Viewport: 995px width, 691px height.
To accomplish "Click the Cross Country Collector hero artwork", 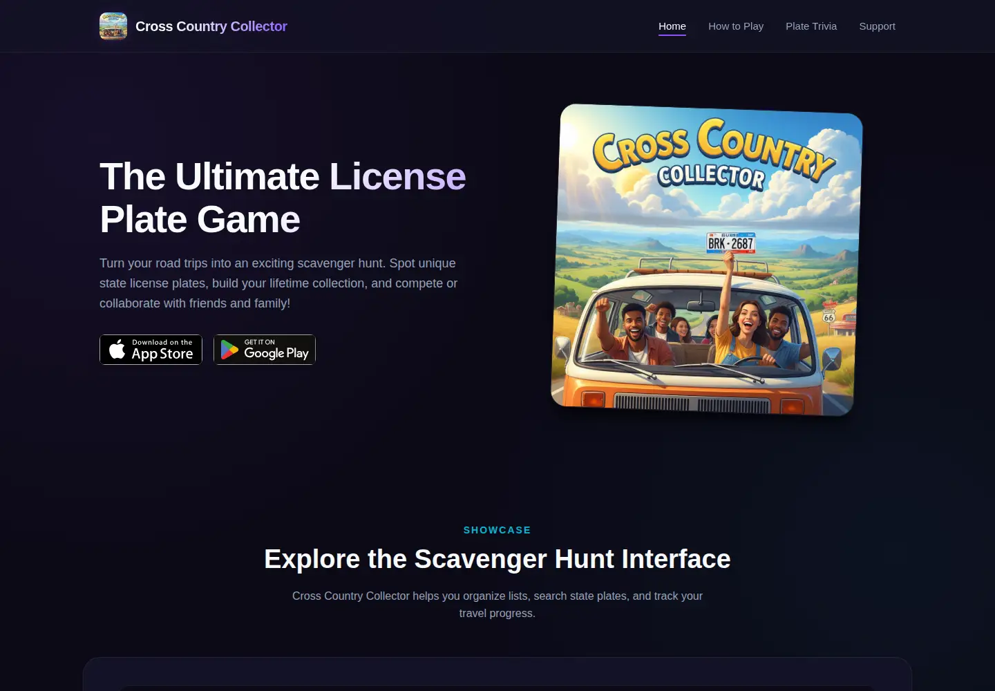I will (x=706, y=260).
